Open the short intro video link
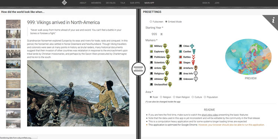The width and height of the screenshot is (278, 139). pyautogui.click(x=210, y=115)
